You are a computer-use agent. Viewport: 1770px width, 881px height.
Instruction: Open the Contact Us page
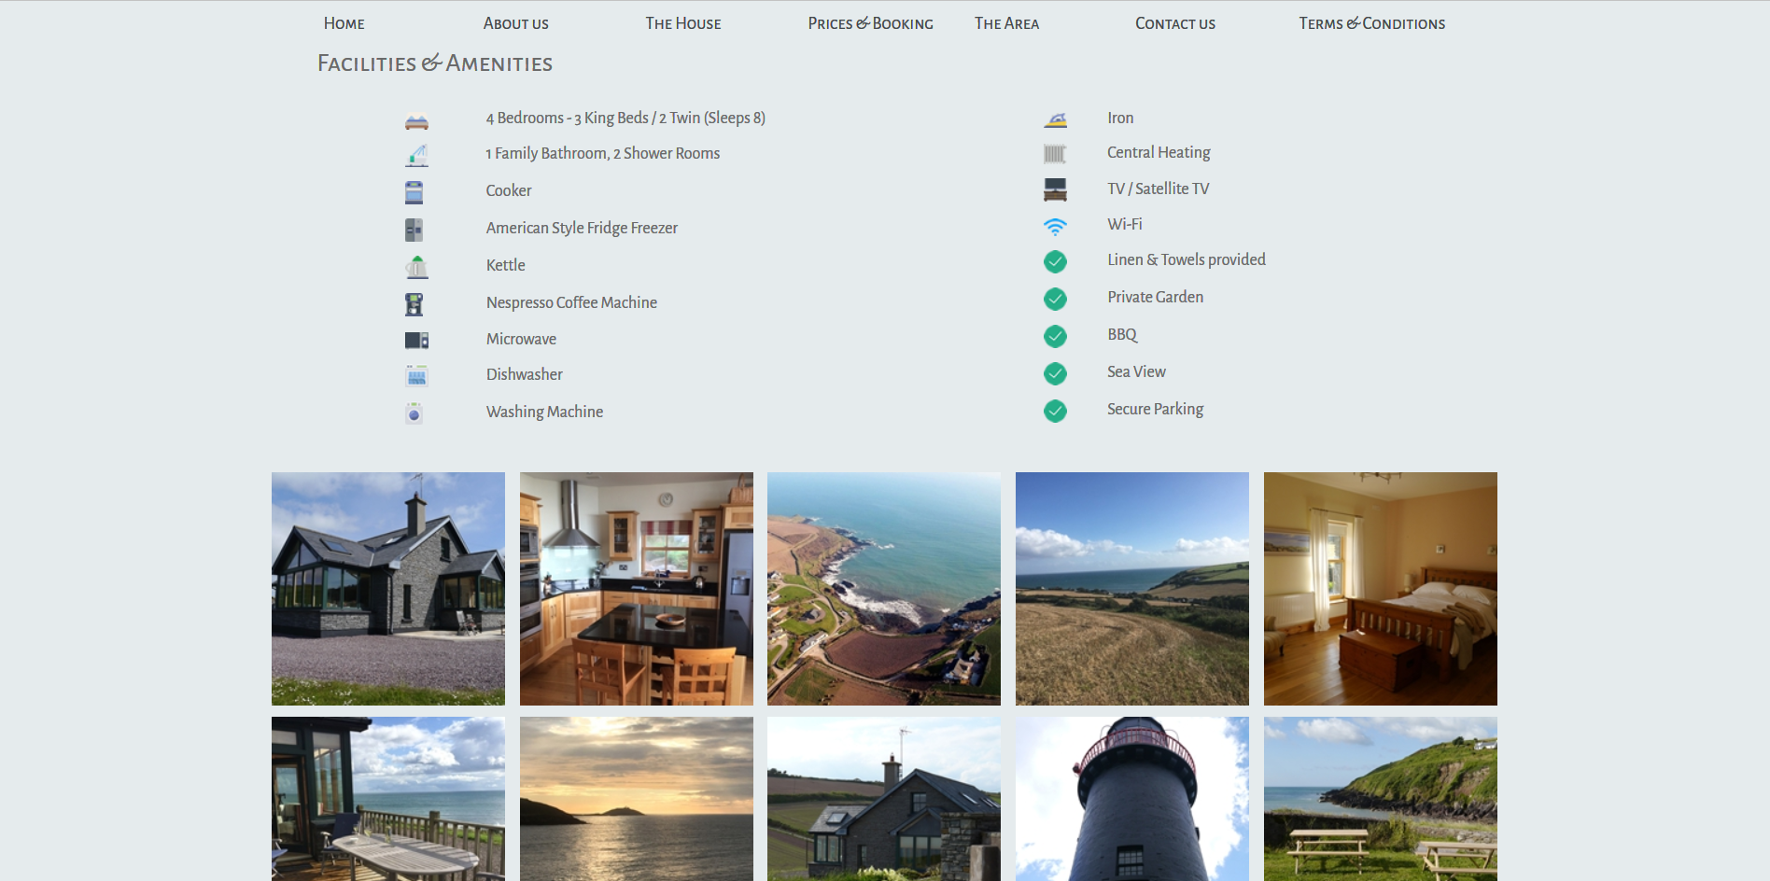[1174, 23]
